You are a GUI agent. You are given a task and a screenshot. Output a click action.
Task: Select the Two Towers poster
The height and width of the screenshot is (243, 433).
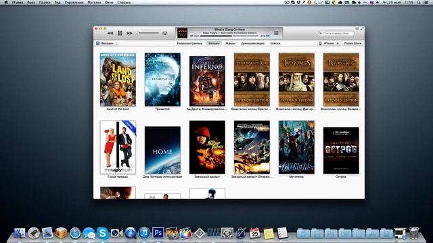pos(296,80)
